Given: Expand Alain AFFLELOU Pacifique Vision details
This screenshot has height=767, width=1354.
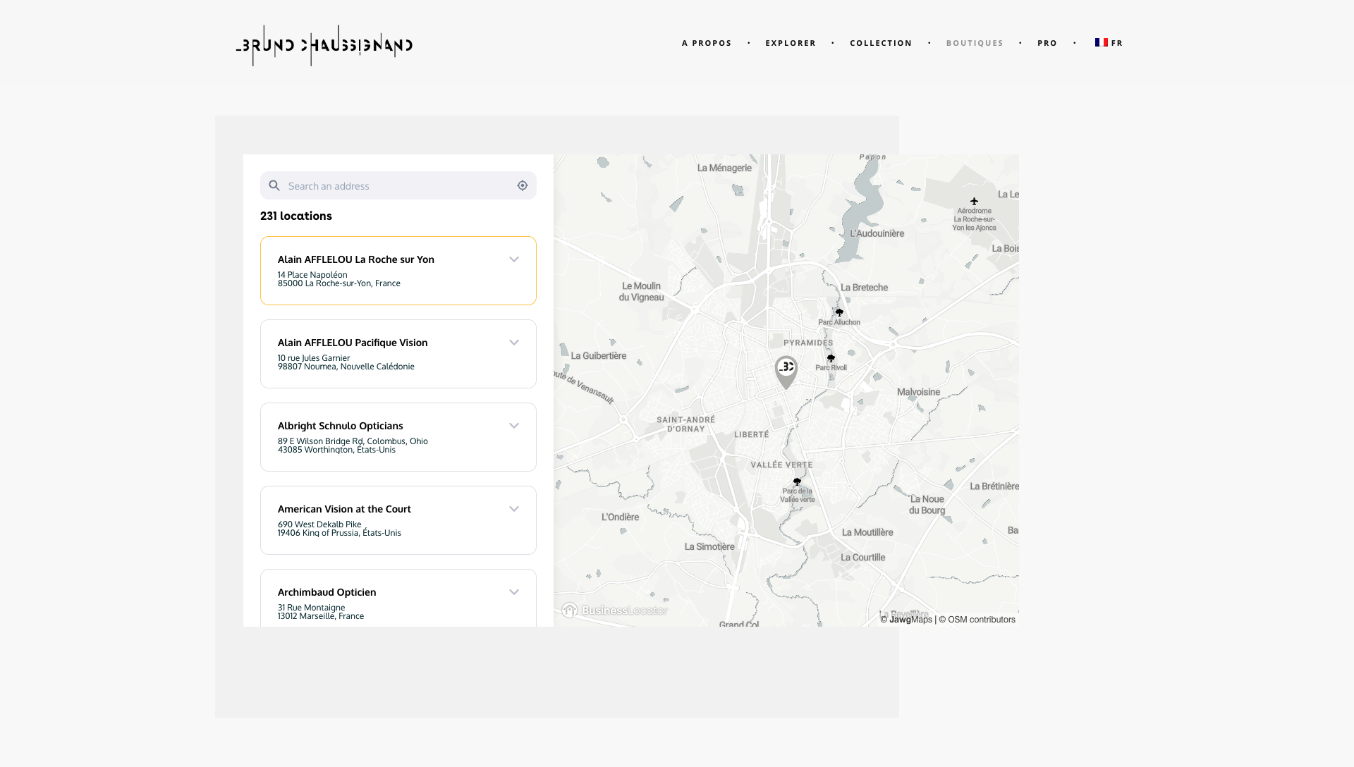Looking at the screenshot, I should click(x=514, y=343).
